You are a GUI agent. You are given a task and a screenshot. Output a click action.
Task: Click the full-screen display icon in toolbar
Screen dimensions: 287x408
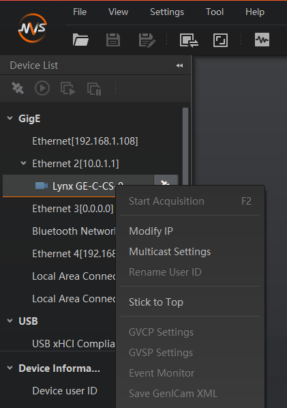tap(220, 40)
